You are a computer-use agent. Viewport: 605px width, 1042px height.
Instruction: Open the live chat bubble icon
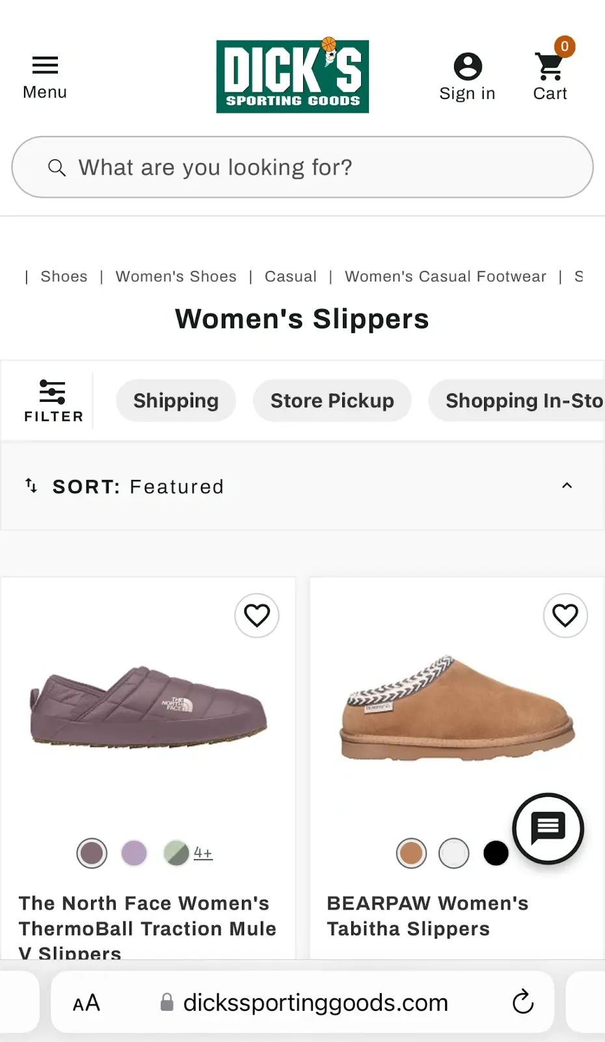coord(548,828)
